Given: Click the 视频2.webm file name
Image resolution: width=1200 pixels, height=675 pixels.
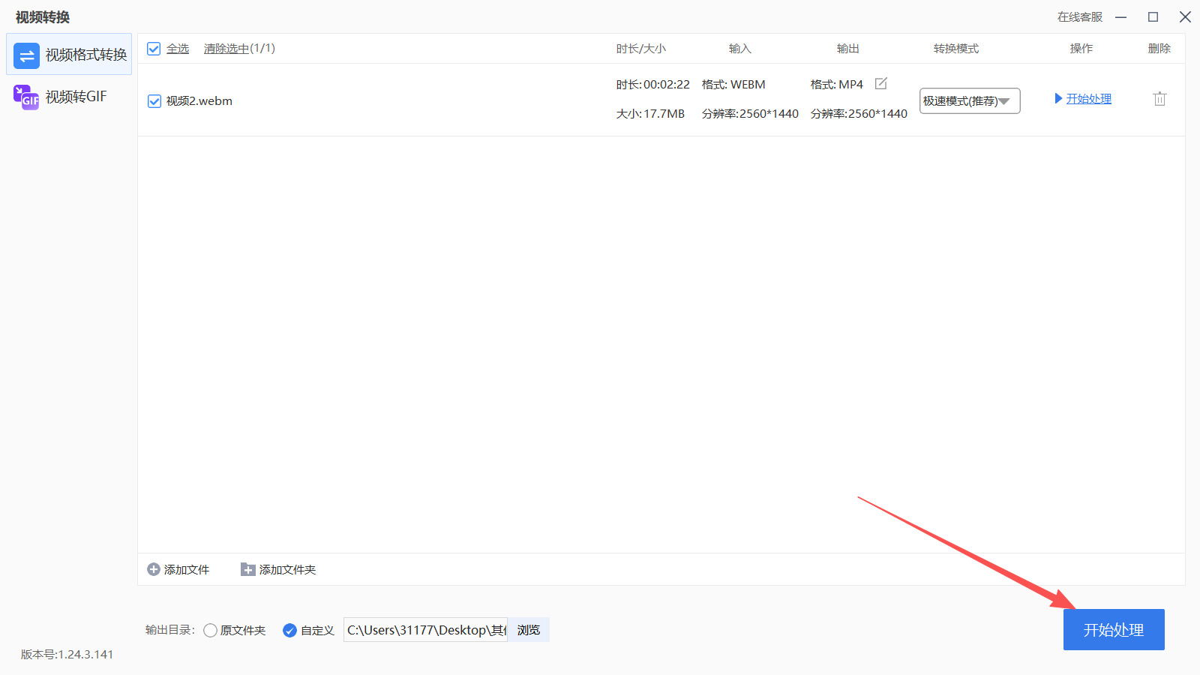Looking at the screenshot, I should point(199,101).
